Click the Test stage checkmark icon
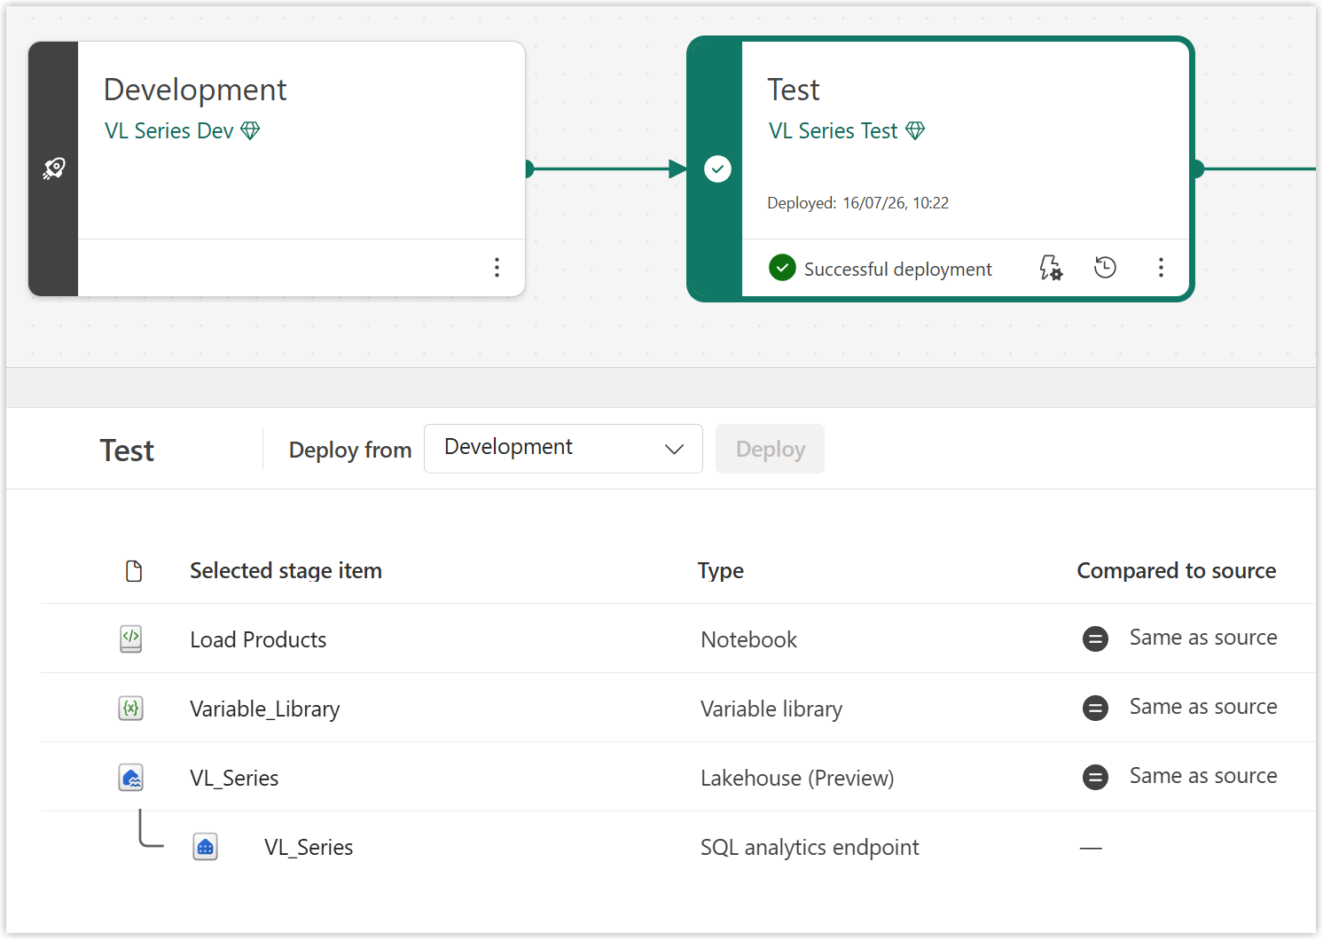The image size is (1323, 940). [x=717, y=168]
